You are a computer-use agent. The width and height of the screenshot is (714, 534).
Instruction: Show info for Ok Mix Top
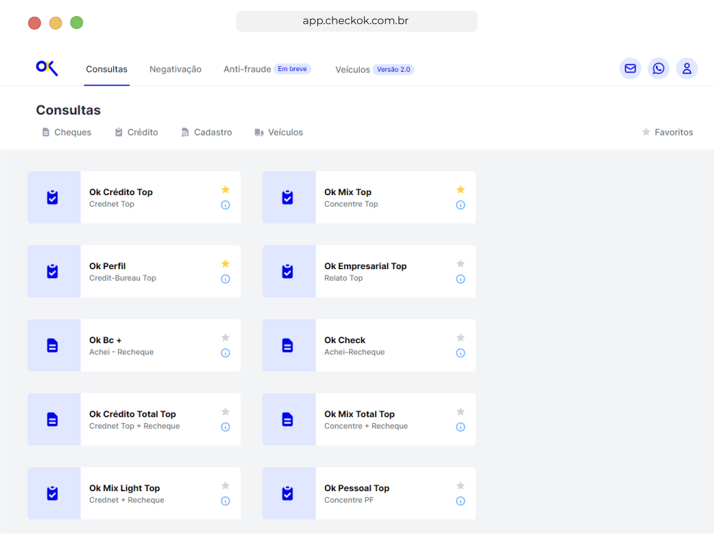tap(460, 205)
